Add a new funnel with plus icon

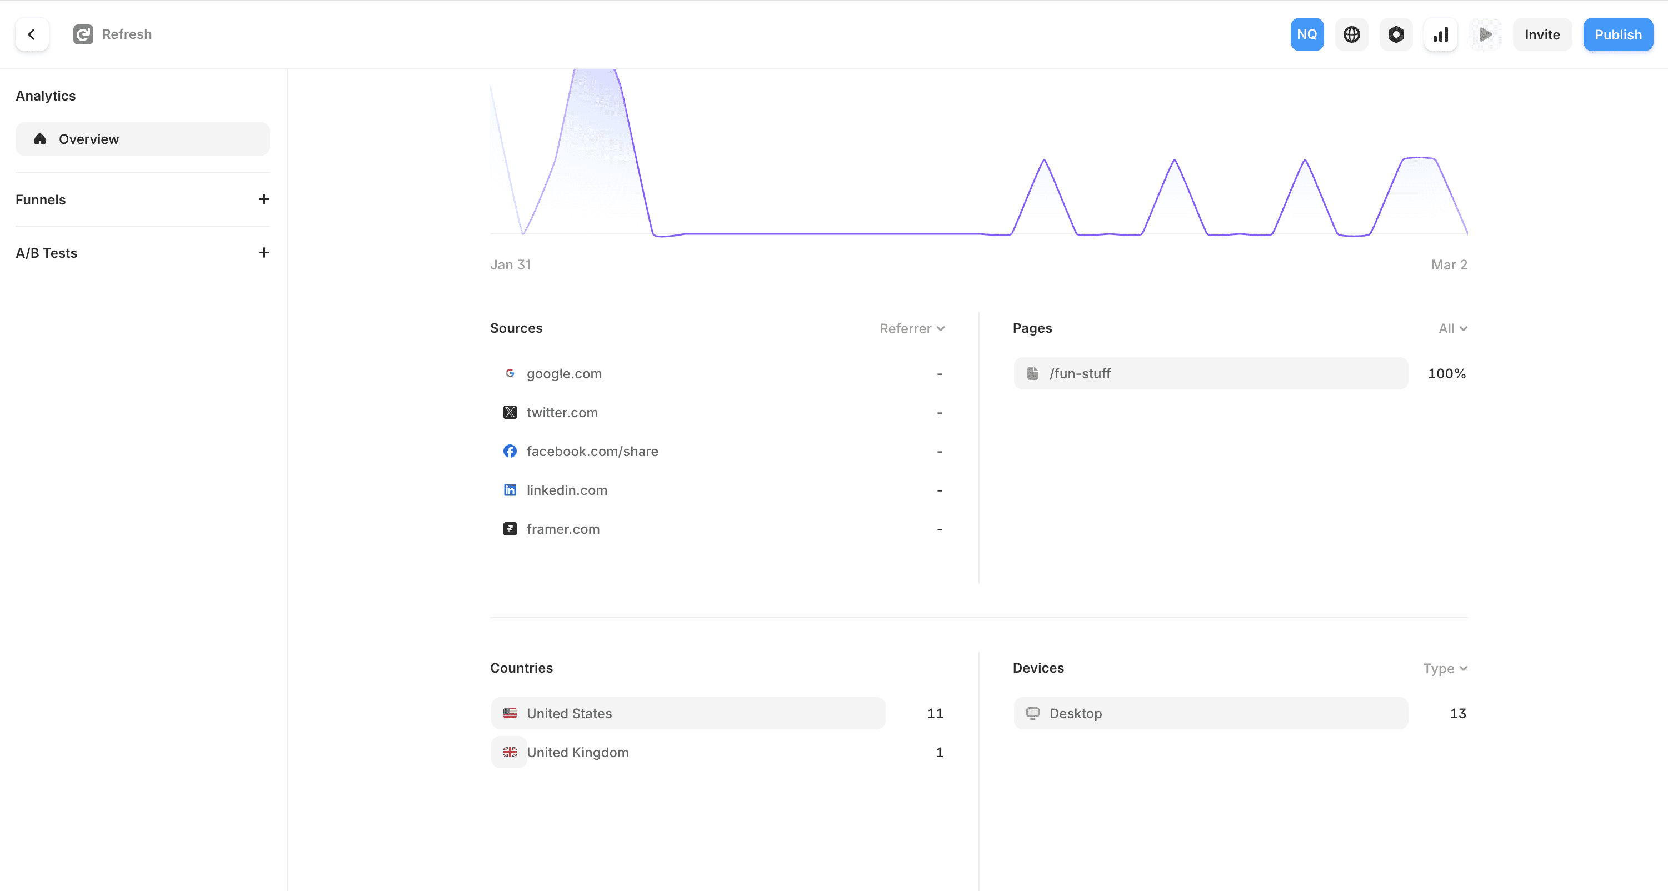coord(263,199)
